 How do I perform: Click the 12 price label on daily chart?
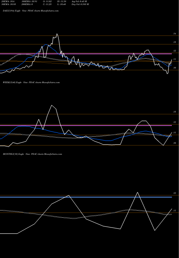(175, 51)
